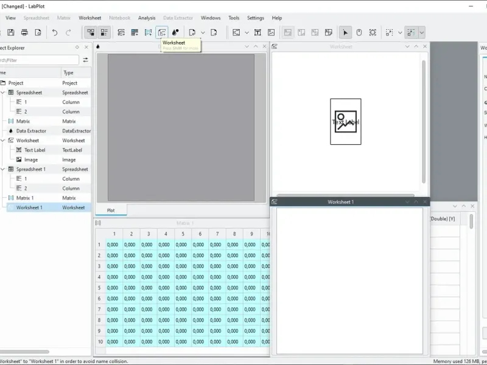Click Data Extractor window's down chevron
The image size is (487, 365).
(x=247, y=47)
